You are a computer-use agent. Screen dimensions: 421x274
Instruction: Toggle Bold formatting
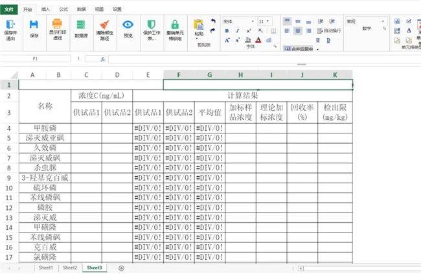[228, 30]
